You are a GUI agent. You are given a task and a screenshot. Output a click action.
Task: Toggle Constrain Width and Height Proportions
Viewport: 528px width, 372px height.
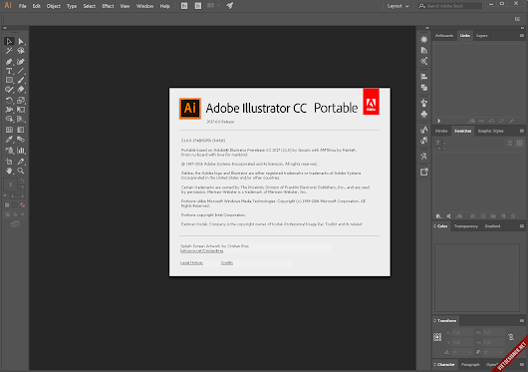511,337
